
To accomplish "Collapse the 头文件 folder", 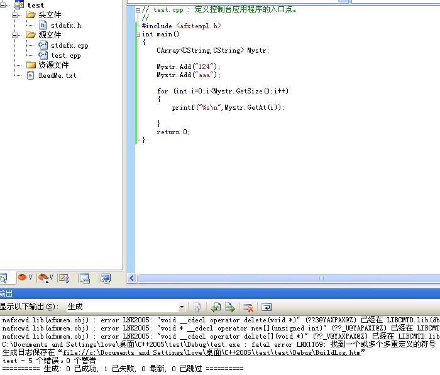I will point(14,15).
